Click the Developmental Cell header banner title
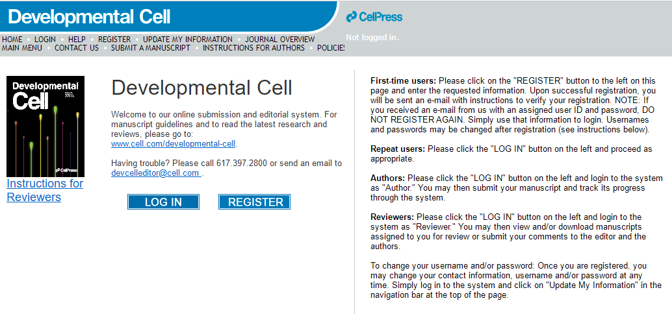 coord(89,16)
